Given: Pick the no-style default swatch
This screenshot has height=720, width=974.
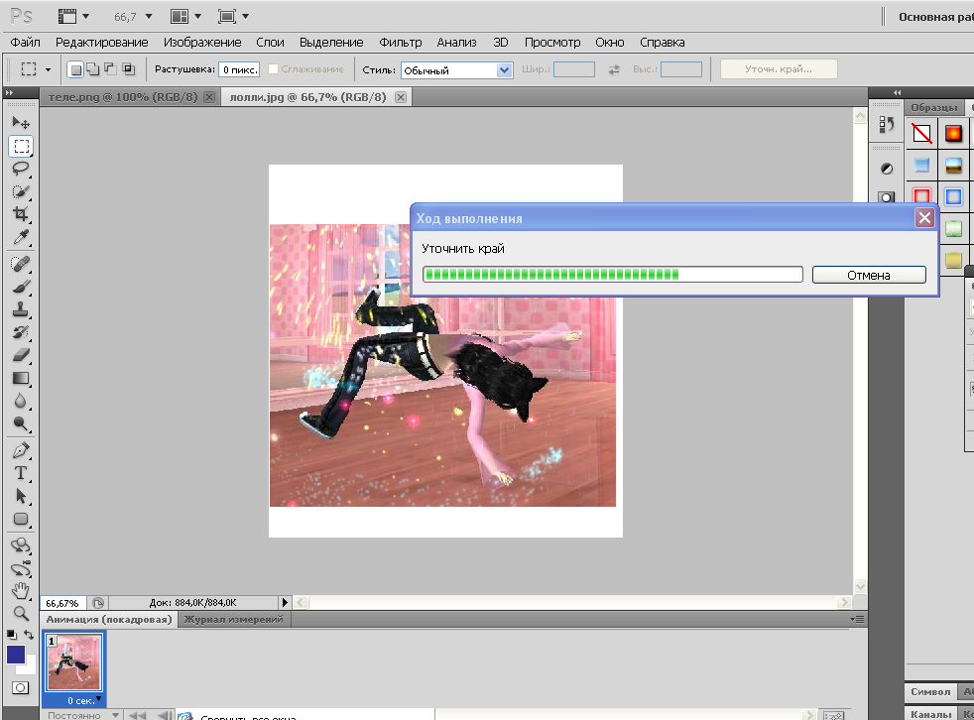Looking at the screenshot, I should [x=921, y=134].
